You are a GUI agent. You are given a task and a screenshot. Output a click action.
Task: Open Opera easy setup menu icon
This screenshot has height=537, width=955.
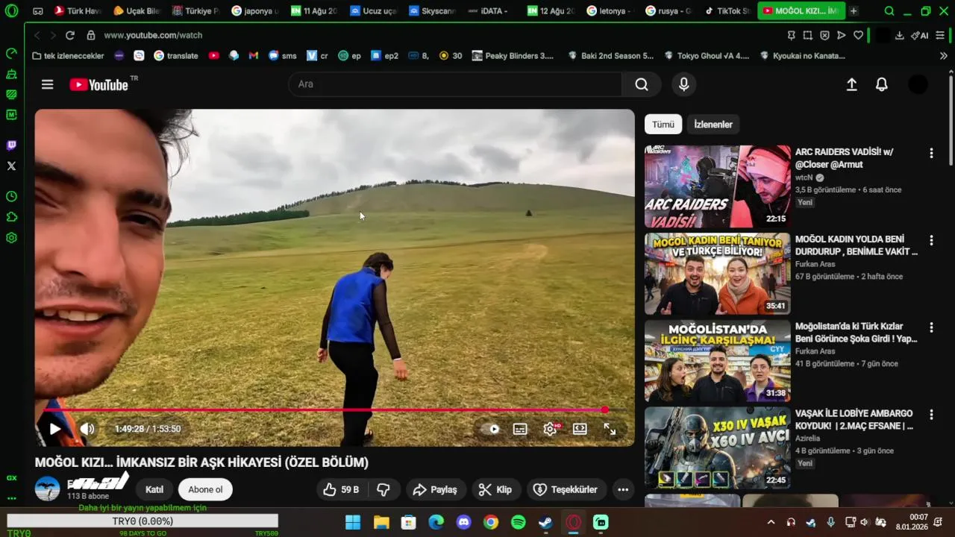point(940,35)
